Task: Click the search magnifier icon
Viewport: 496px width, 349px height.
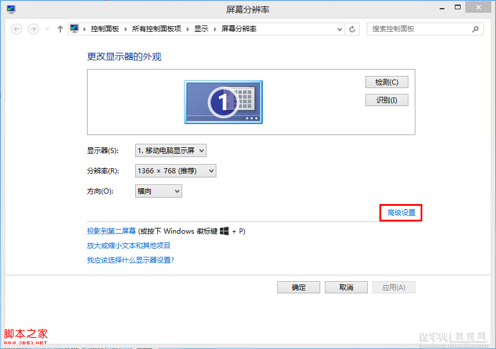Action: point(475,29)
